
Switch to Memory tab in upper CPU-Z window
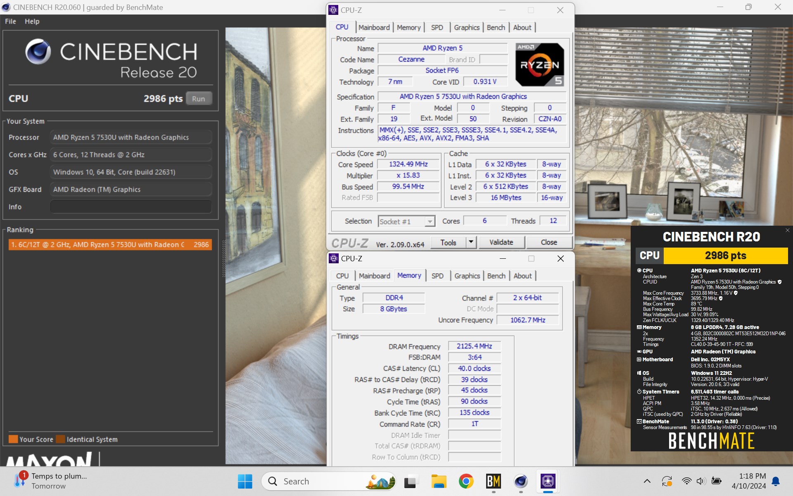click(x=408, y=27)
